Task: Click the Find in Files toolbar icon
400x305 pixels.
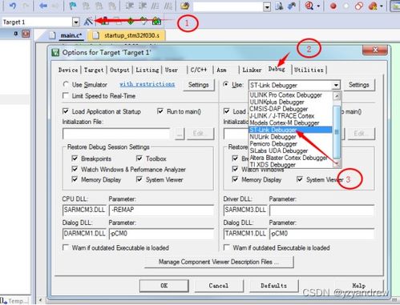Action: point(279,6)
